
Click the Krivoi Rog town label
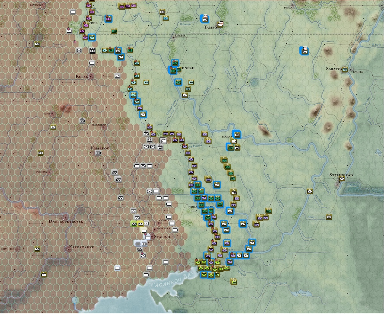(8, 249)
